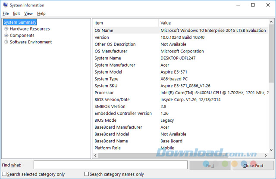
Task: Expand the Software Environment node
Action: coord(6,42)
